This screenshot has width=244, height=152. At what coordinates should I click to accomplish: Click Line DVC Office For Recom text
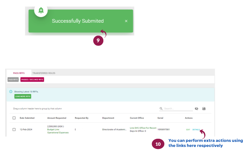143,128
